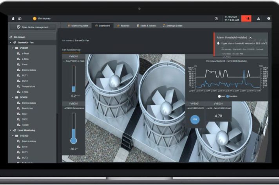Viewport: 279px width, 185px height.
Task: Click the DI5028 device icon in tree
Action: (17, 97)
